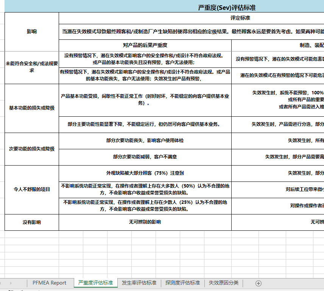The width and height of the screenshot is (324, 291).
Task: Open the 探测度评估标准 sheet tab
Action: point(182,283)
